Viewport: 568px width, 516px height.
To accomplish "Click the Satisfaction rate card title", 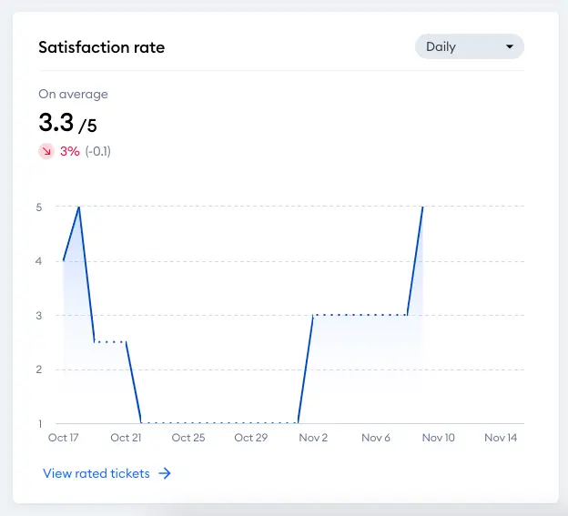I will click(102, 47).
